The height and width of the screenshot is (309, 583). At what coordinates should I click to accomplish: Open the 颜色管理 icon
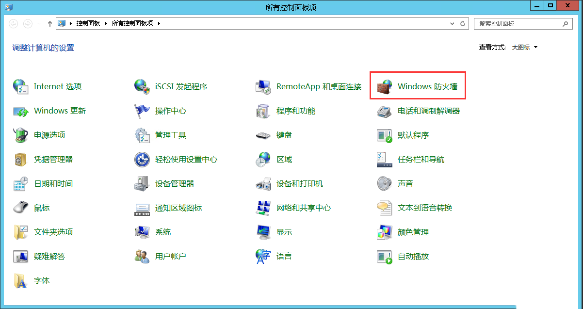click(x=384, y=232)
